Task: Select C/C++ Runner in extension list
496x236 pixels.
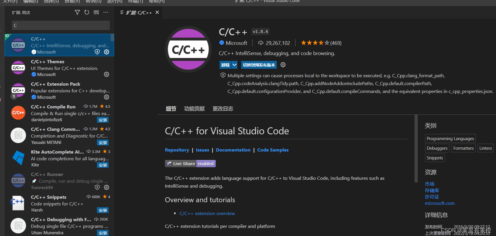Action: pos(59,181)
